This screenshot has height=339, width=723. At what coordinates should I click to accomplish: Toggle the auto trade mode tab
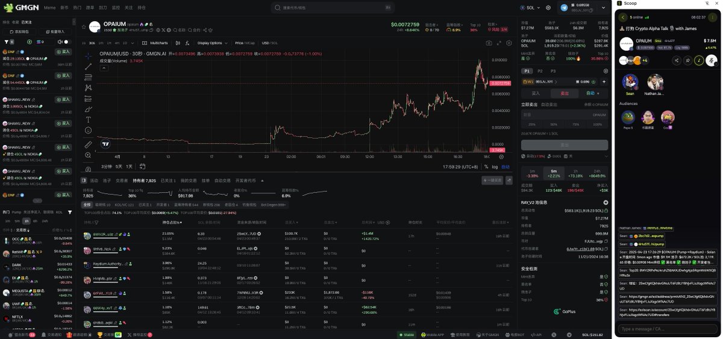coord(592,93)
